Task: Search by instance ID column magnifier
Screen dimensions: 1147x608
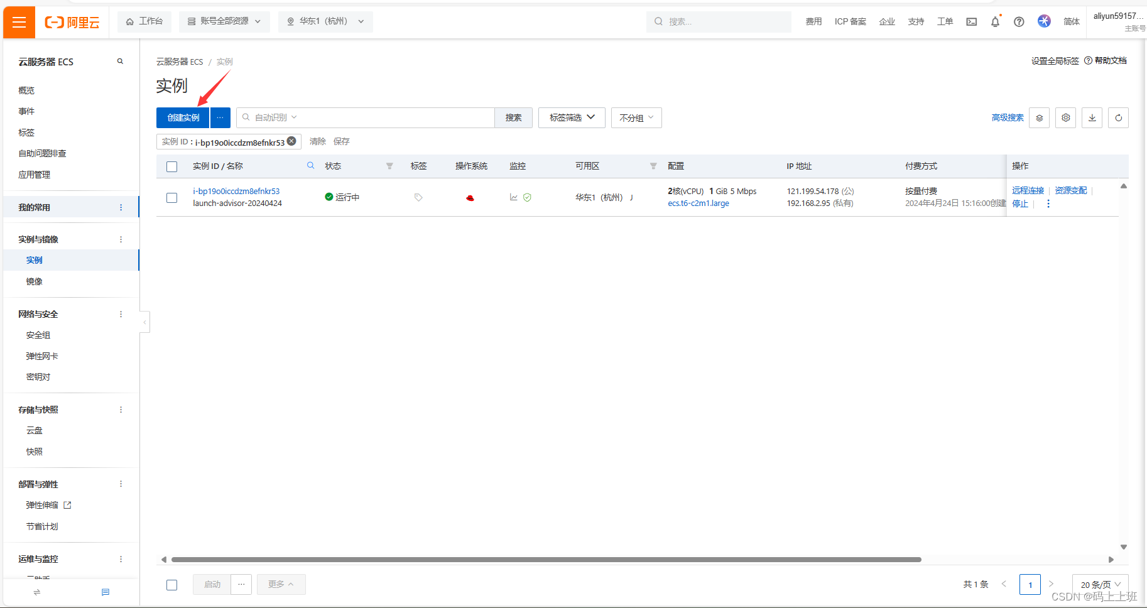Action: tap(310, 166)
